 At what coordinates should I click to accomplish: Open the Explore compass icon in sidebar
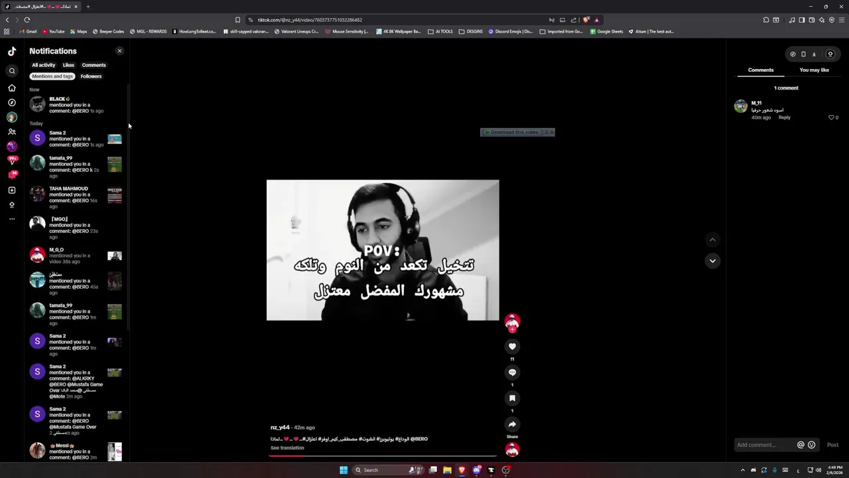(12, 102)
